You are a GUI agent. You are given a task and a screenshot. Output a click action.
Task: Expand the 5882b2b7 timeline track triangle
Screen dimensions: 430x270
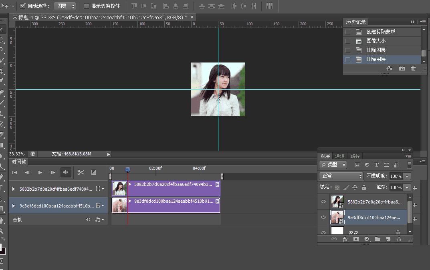point(14,189)
